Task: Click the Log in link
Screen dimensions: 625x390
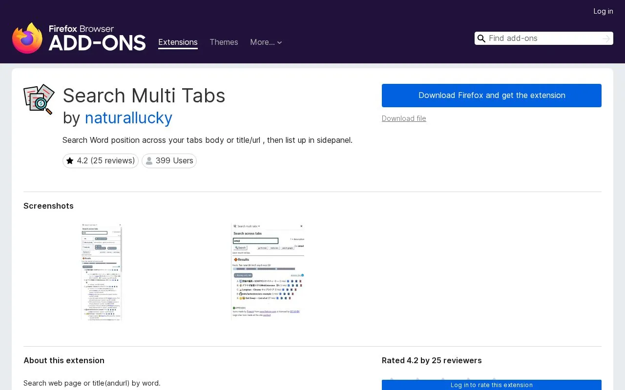Action: (x=603, y=11)
